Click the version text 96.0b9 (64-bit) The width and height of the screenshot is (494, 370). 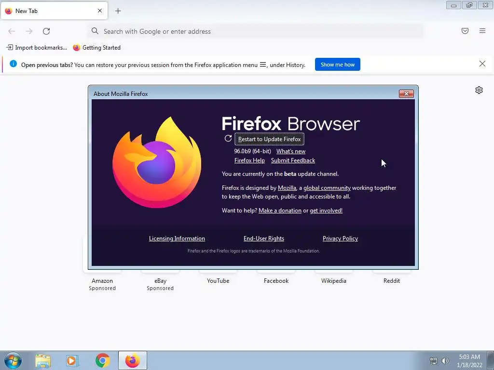252,151
